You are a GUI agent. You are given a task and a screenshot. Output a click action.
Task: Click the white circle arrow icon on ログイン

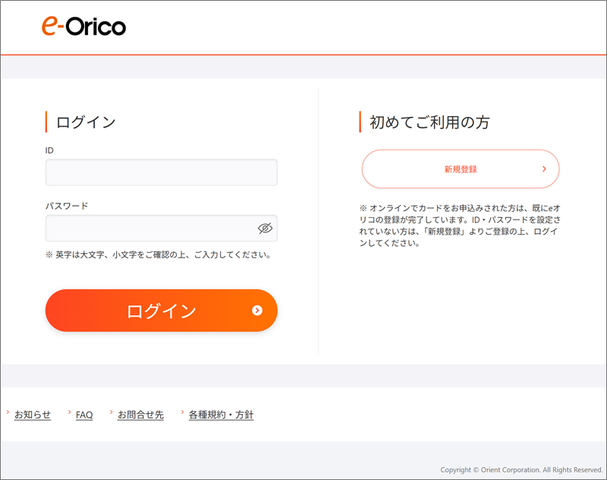point(257,311)
